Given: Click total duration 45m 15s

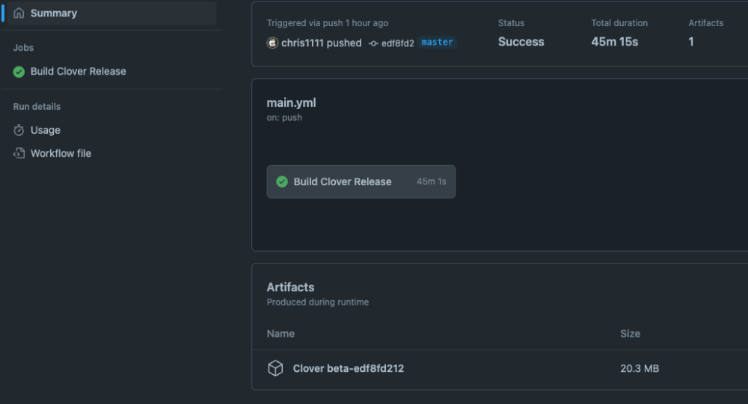Looking at the screenshot, I should point(614,42).
